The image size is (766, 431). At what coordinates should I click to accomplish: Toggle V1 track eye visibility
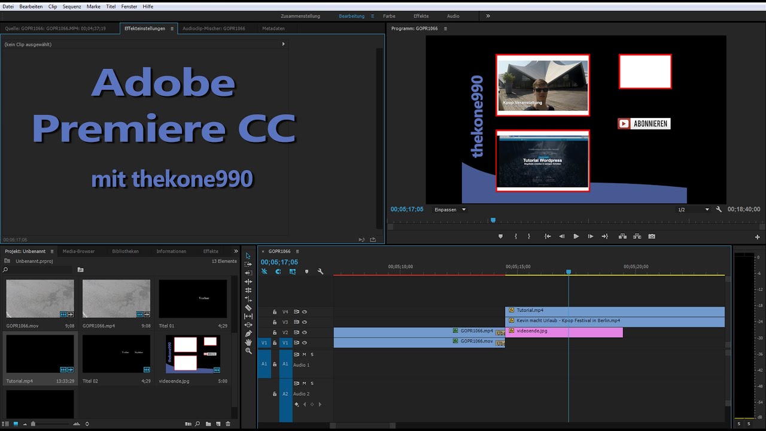(305, 342)
